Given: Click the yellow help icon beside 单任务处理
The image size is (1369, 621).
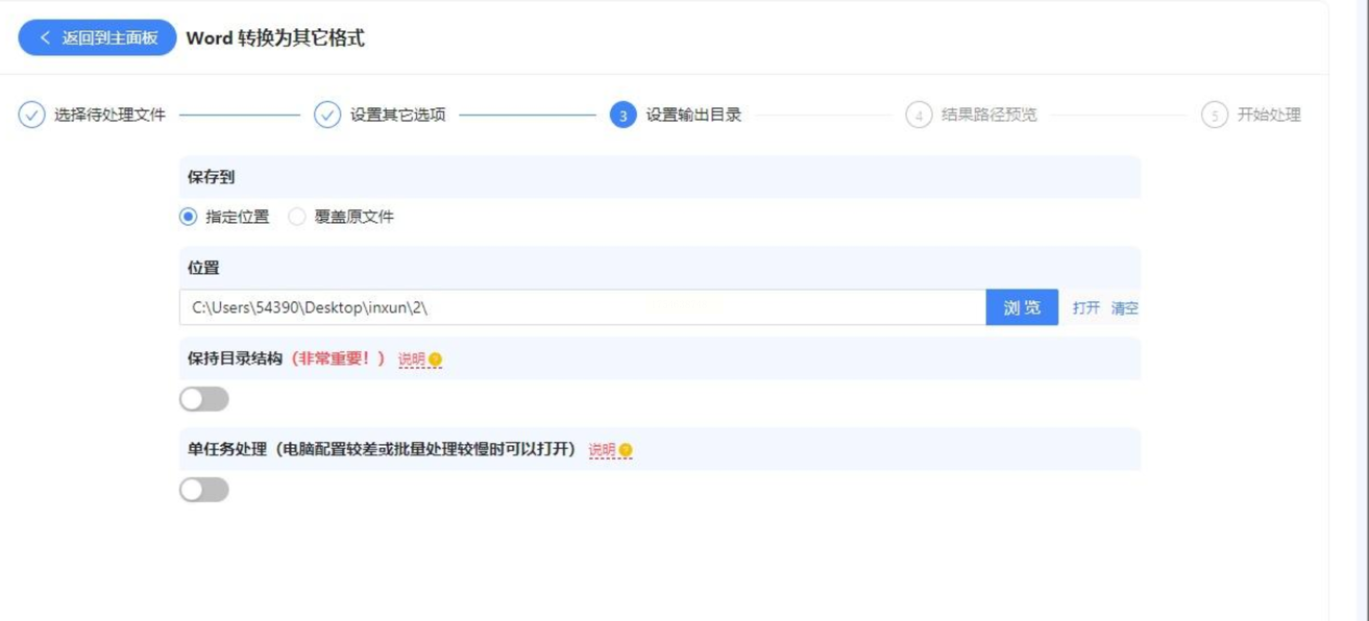Looking at the screenshot, I should [625, 450].
